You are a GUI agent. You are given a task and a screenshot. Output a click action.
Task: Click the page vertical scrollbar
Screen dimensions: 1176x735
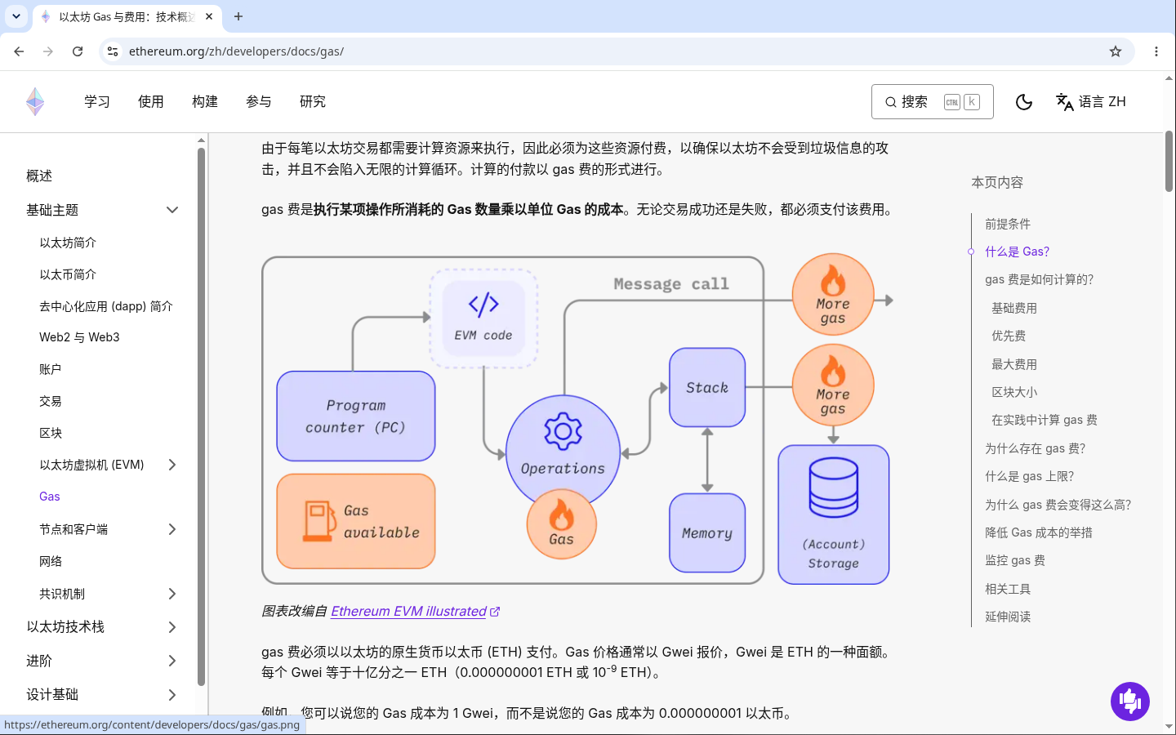click(x=1169, y=162)
